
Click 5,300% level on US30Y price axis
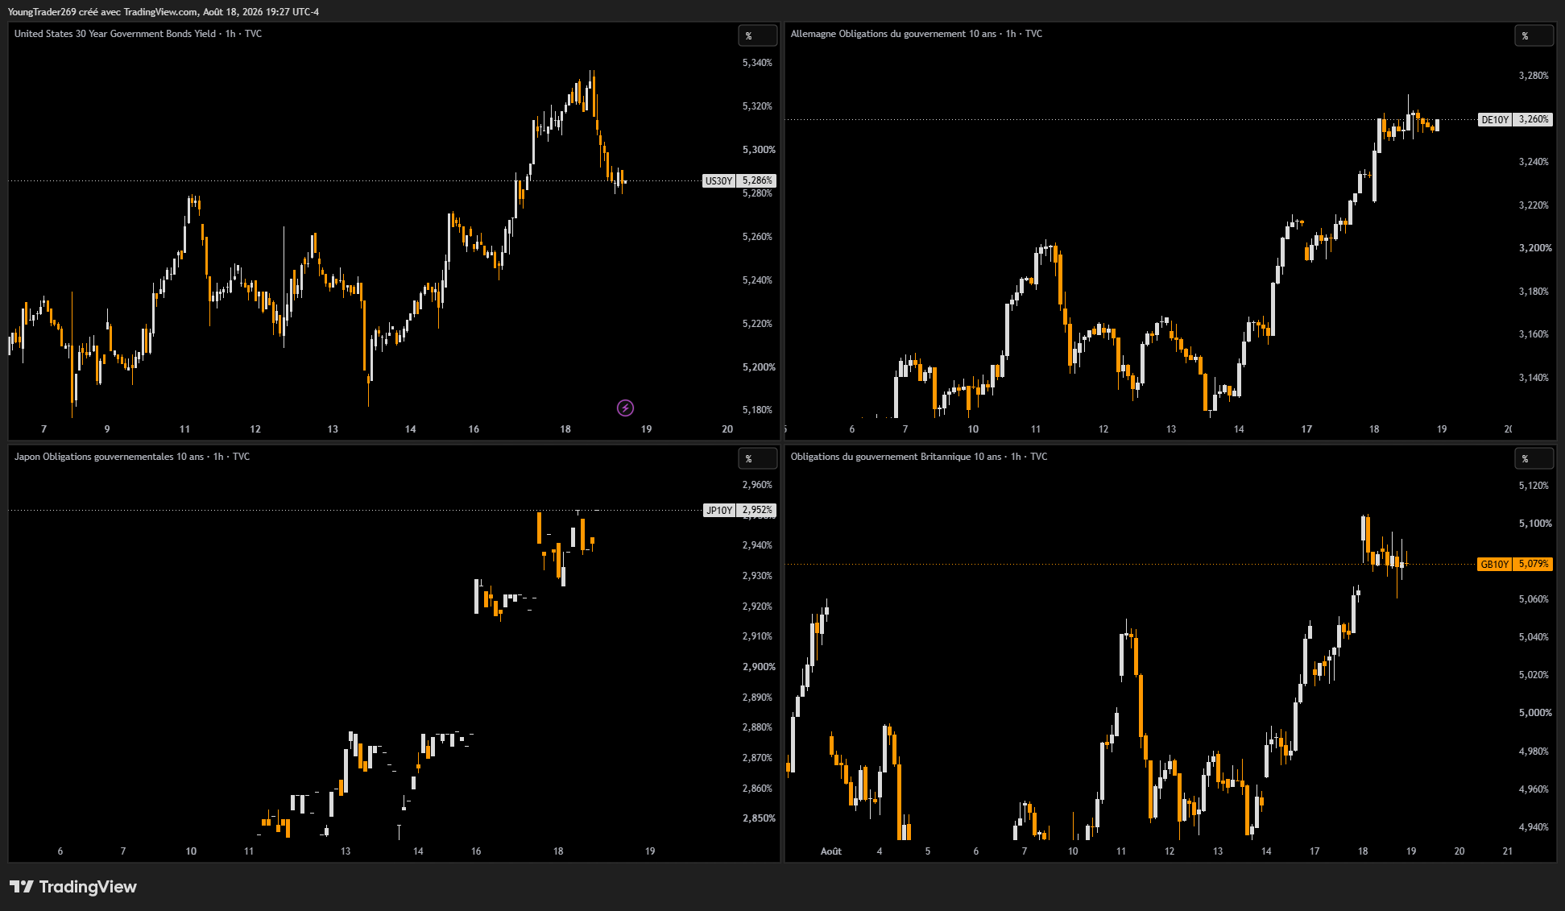759,150
